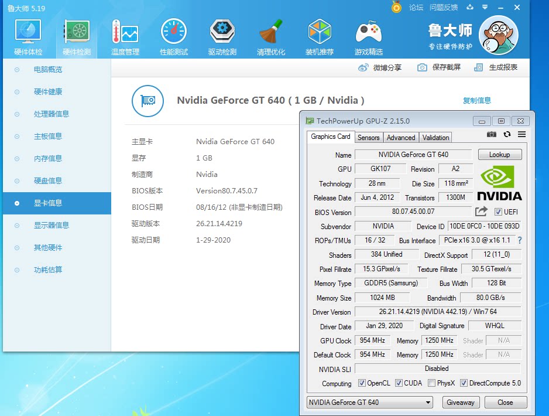The width and height of the screenshot is (549, 416).
Task: Select 显卡信息 in sidebar
Action: coord(57,203)
